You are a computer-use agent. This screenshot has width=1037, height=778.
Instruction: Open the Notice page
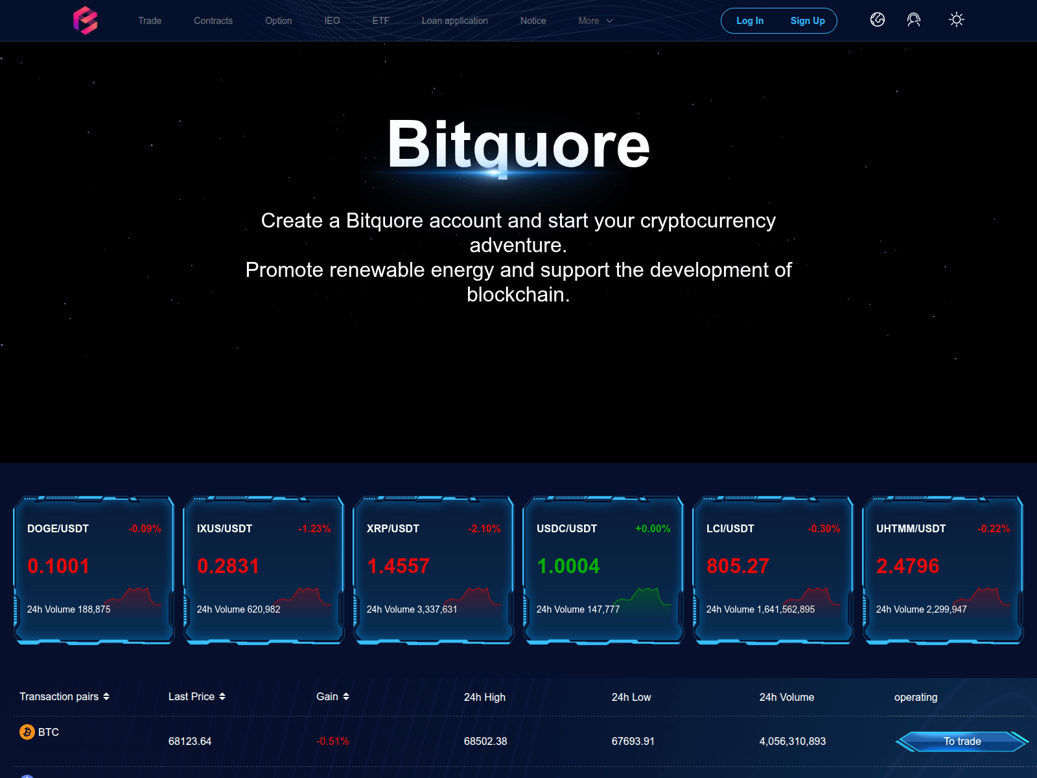[x=533, y=20]
